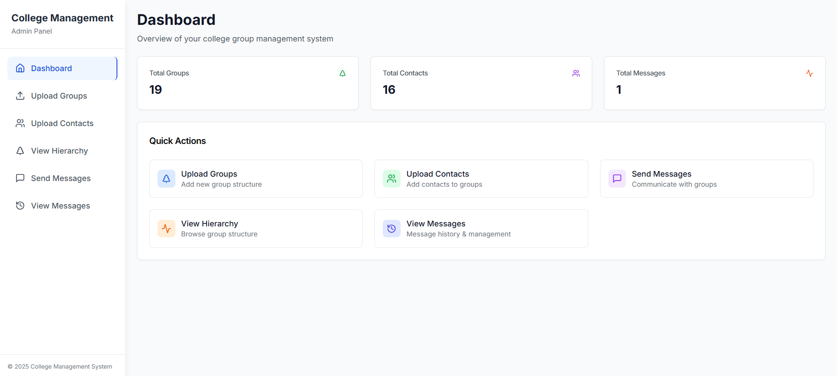The height and width of the screenshot is (376, 837).
Task: Click the View Messages quick action title
Action: pyautogui.click(x=436, y=223)
